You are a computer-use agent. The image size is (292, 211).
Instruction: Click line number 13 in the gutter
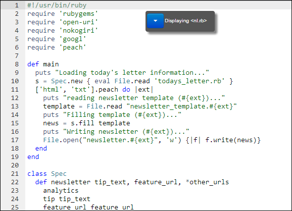coord(15,106)
